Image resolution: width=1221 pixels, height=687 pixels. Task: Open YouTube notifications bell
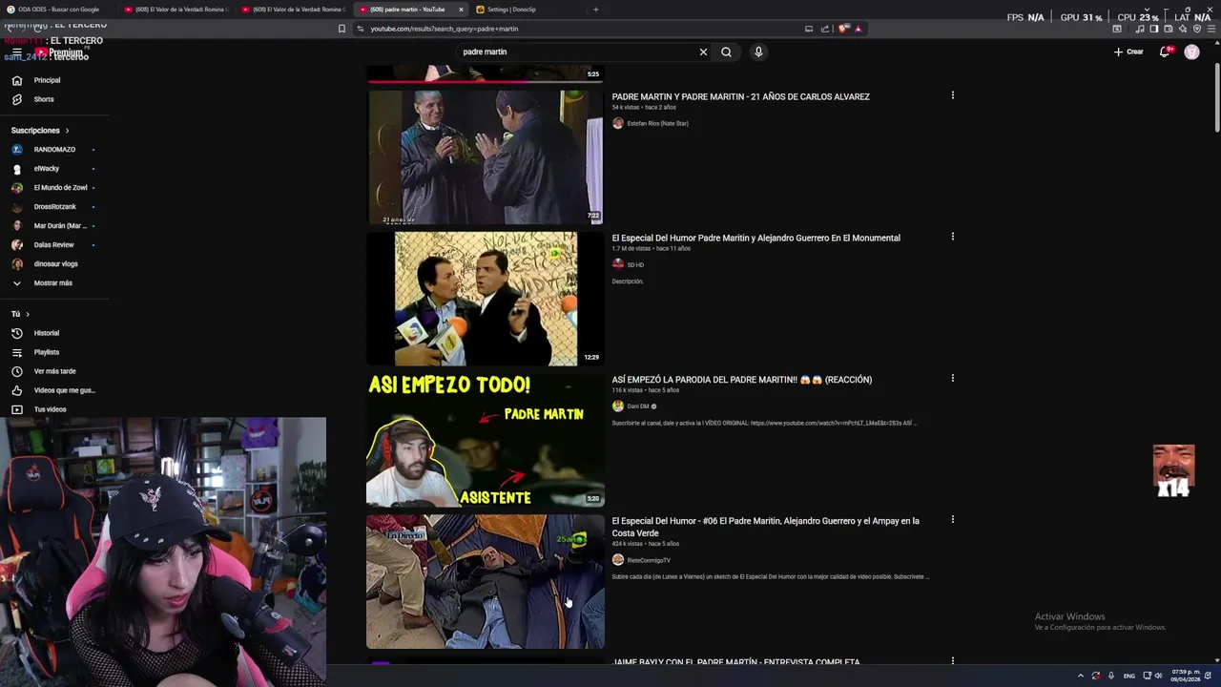coord(1164,52)
